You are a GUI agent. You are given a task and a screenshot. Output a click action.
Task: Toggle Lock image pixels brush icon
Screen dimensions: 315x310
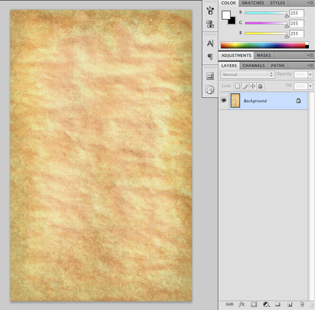[245, 86]
